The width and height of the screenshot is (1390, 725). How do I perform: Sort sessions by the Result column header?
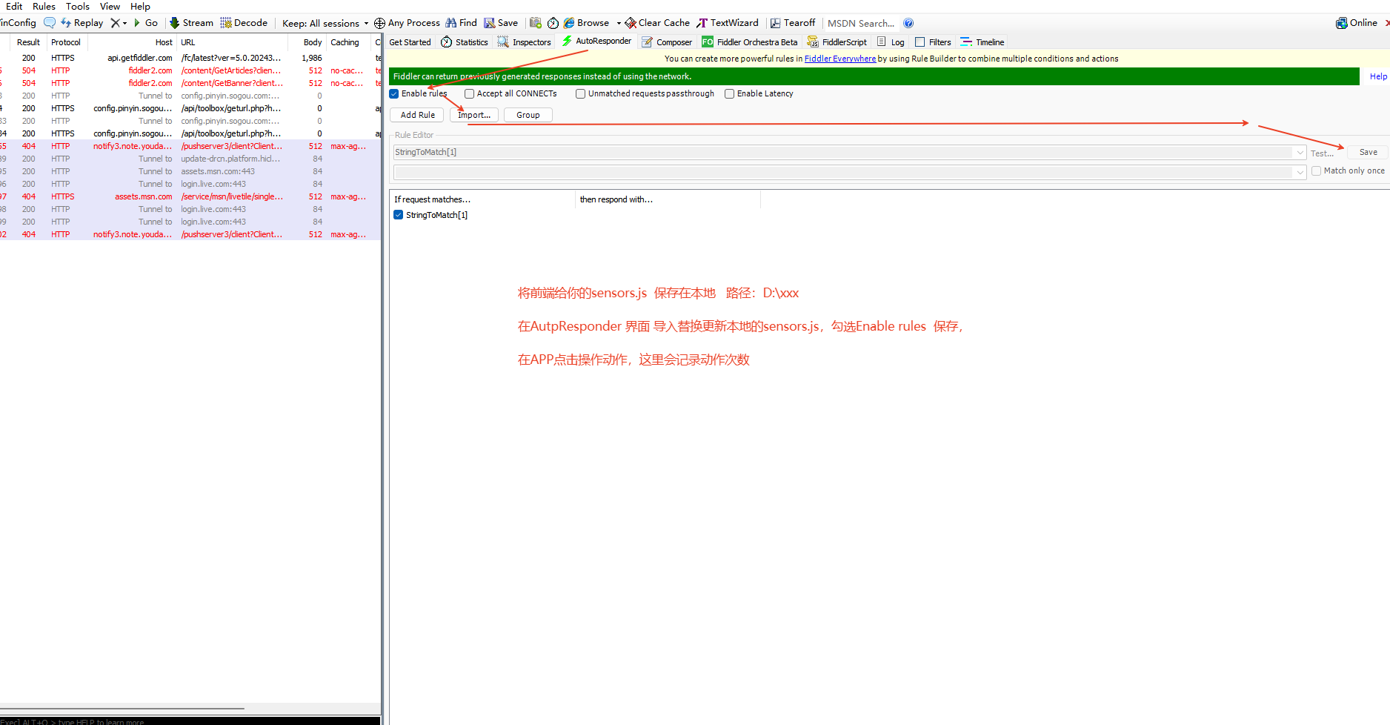tap(28, 42)
